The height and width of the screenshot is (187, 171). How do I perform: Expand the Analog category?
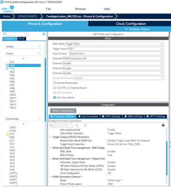click(39, 46)
